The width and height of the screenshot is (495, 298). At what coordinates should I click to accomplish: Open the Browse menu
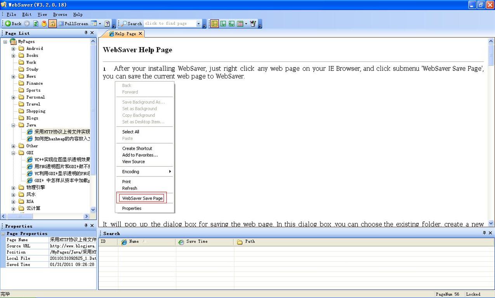[60, 14]
